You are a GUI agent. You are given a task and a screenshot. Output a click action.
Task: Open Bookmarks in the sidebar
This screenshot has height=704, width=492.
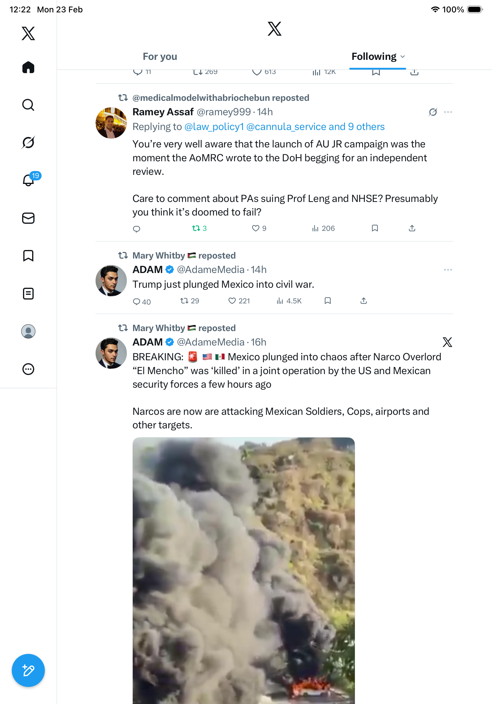pyautogui.click(x=28, y=256)
